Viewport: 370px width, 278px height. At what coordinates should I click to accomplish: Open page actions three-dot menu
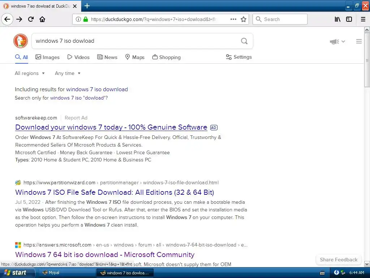[233, 19]
